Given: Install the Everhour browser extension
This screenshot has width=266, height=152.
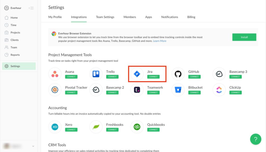Looking at the screenshot, I should click(244, 37).
